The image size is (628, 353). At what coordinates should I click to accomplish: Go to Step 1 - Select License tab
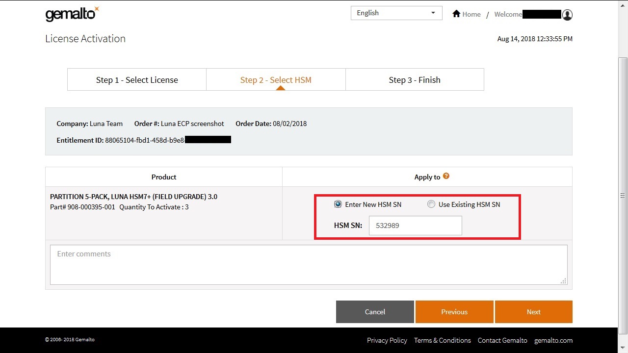(x=137, y=80)
